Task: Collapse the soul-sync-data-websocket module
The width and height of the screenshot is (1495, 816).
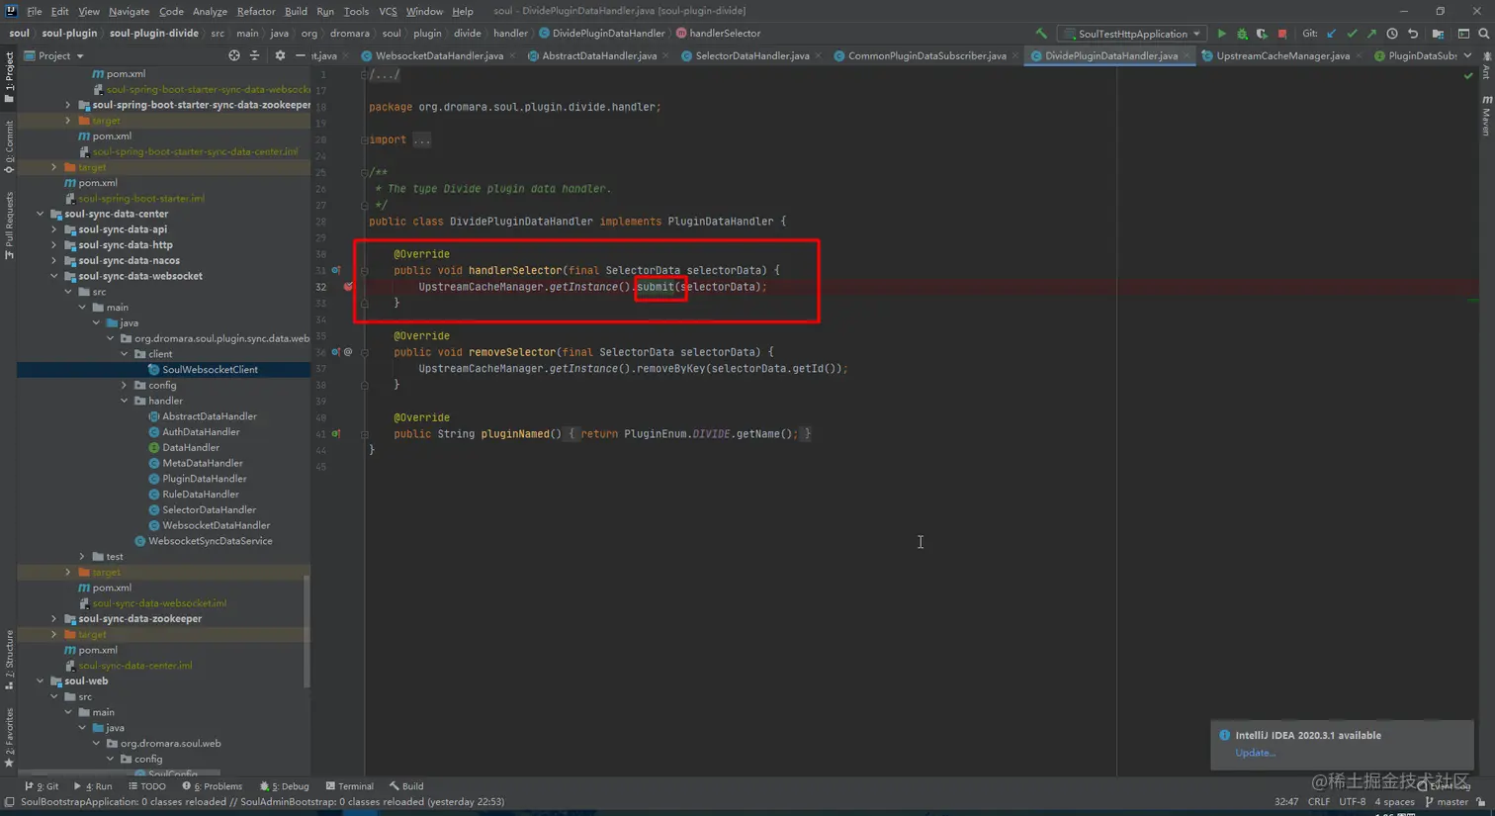Action: point(54,276)
